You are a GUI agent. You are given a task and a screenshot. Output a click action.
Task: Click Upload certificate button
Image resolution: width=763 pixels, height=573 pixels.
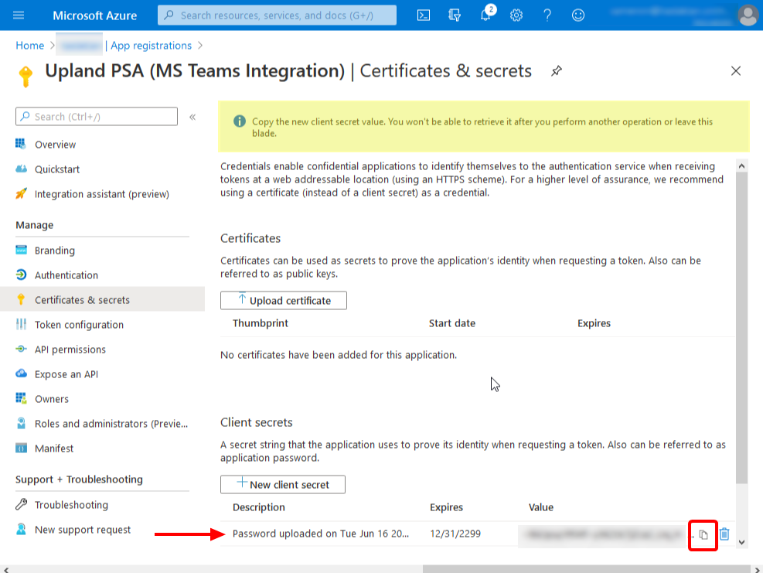point(284,301)
